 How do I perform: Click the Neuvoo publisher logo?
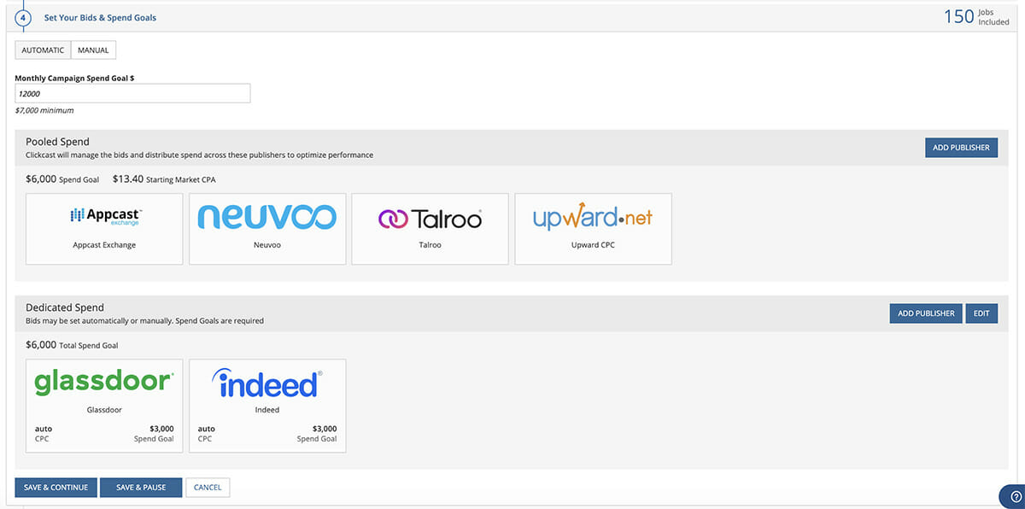(267, 216)
